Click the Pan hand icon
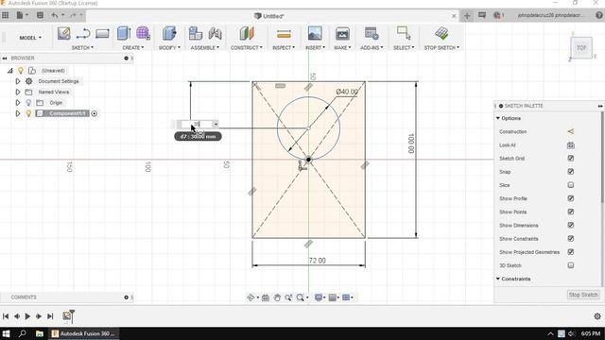This screenshot has width=605, height=340. (277, 297)
